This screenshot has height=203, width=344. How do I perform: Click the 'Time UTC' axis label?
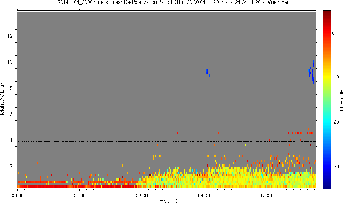[x=166, y=201]
